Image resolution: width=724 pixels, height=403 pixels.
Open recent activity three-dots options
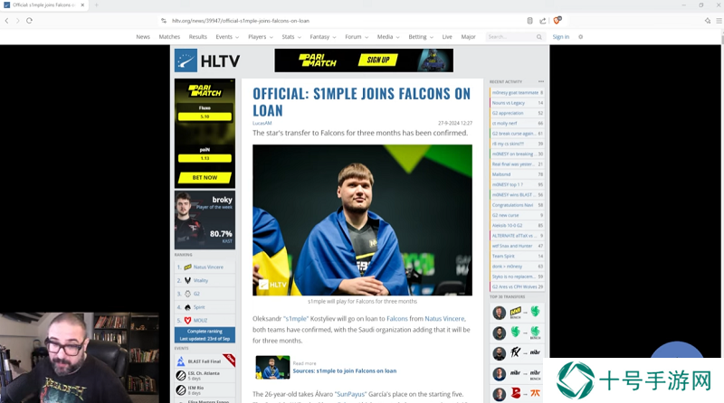click(540, 81)
